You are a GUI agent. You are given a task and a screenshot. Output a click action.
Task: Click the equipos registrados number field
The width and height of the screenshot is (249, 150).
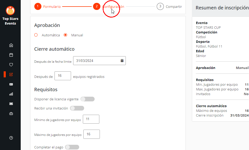(x=63, y=76)
